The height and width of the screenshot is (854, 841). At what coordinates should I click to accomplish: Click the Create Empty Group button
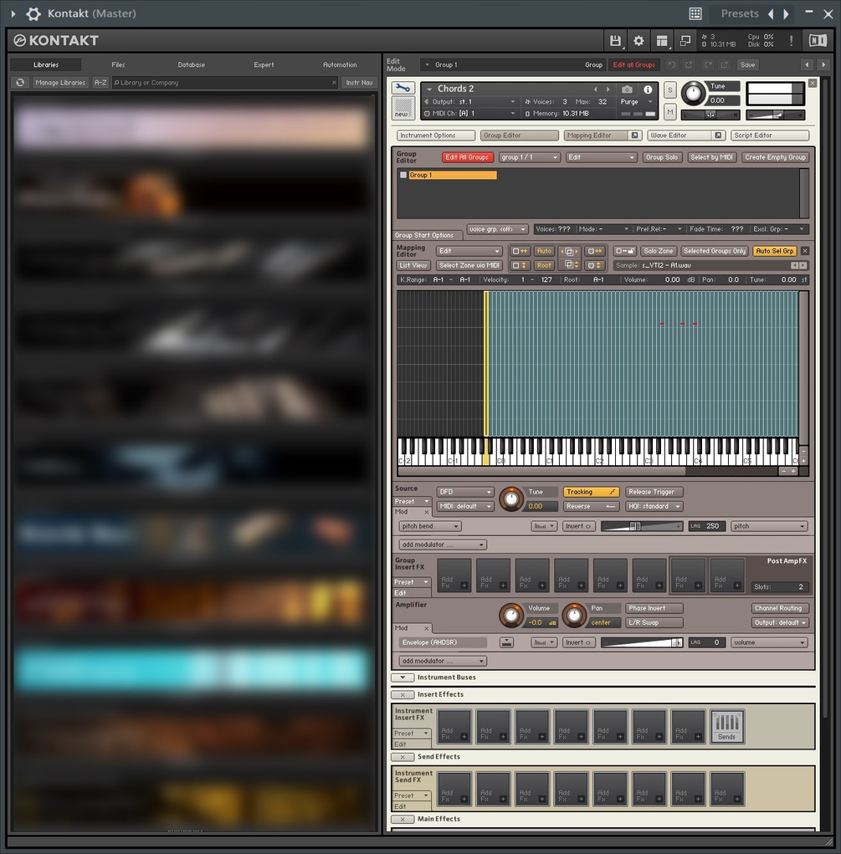(x=775, y=157)
